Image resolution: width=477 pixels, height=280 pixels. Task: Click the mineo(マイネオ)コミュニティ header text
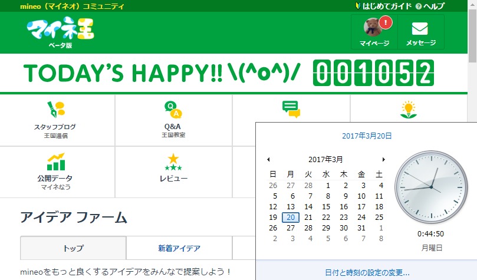tap(72, 6)
